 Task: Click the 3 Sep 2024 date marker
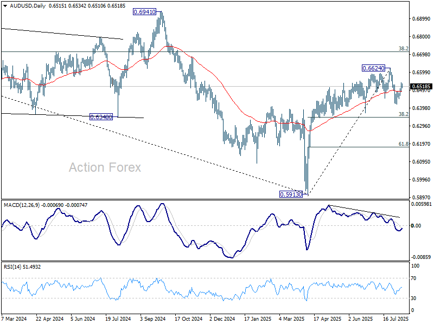153,318
